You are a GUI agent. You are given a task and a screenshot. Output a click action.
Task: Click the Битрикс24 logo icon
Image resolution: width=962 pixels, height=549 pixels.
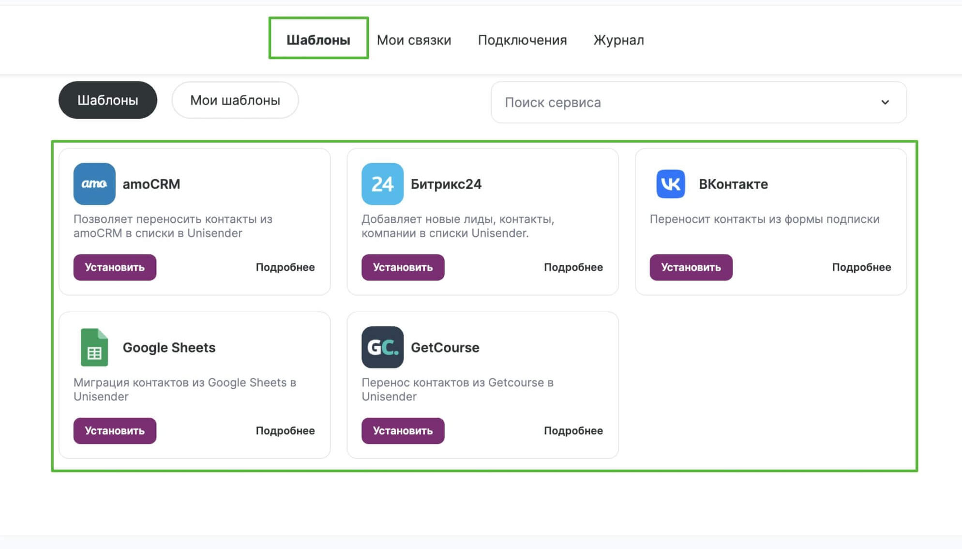click(x=382, y=184)
